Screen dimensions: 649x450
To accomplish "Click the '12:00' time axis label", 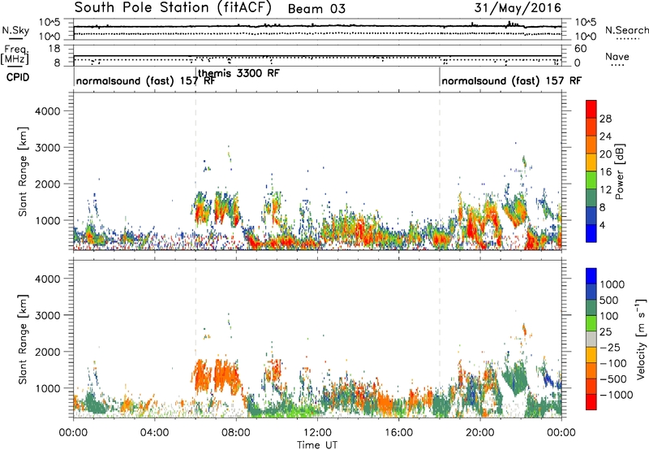I will (317, 433).
